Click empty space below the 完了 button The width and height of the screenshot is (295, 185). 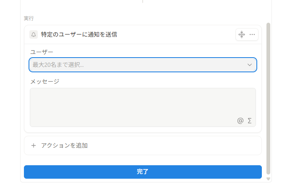tap(143, 180)
